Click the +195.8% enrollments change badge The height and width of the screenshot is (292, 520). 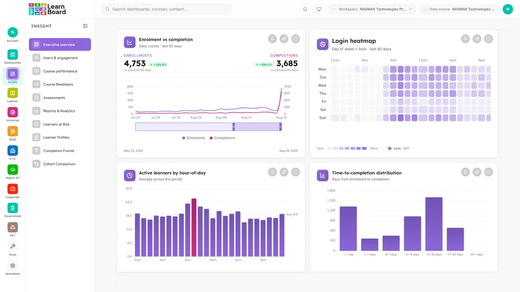point(158,64)
